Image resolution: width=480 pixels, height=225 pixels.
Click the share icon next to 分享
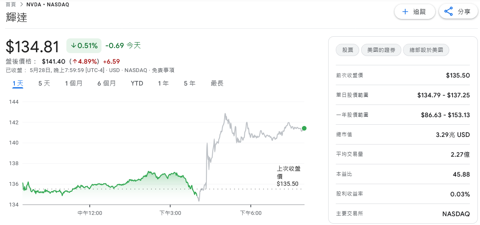coord(448,12)
